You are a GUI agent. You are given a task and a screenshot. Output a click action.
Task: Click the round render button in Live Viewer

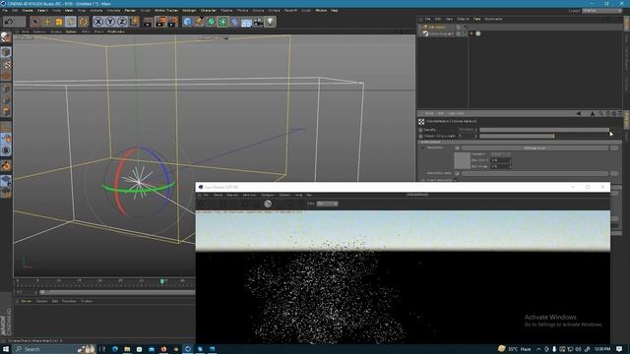coord(268,204)
